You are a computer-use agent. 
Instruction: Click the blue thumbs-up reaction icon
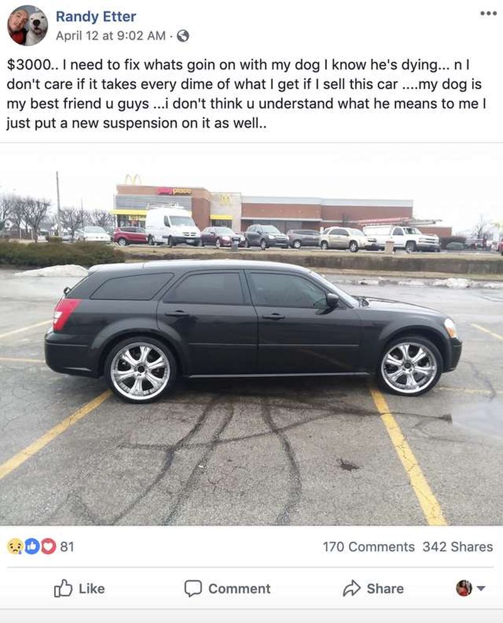(32, 547)
